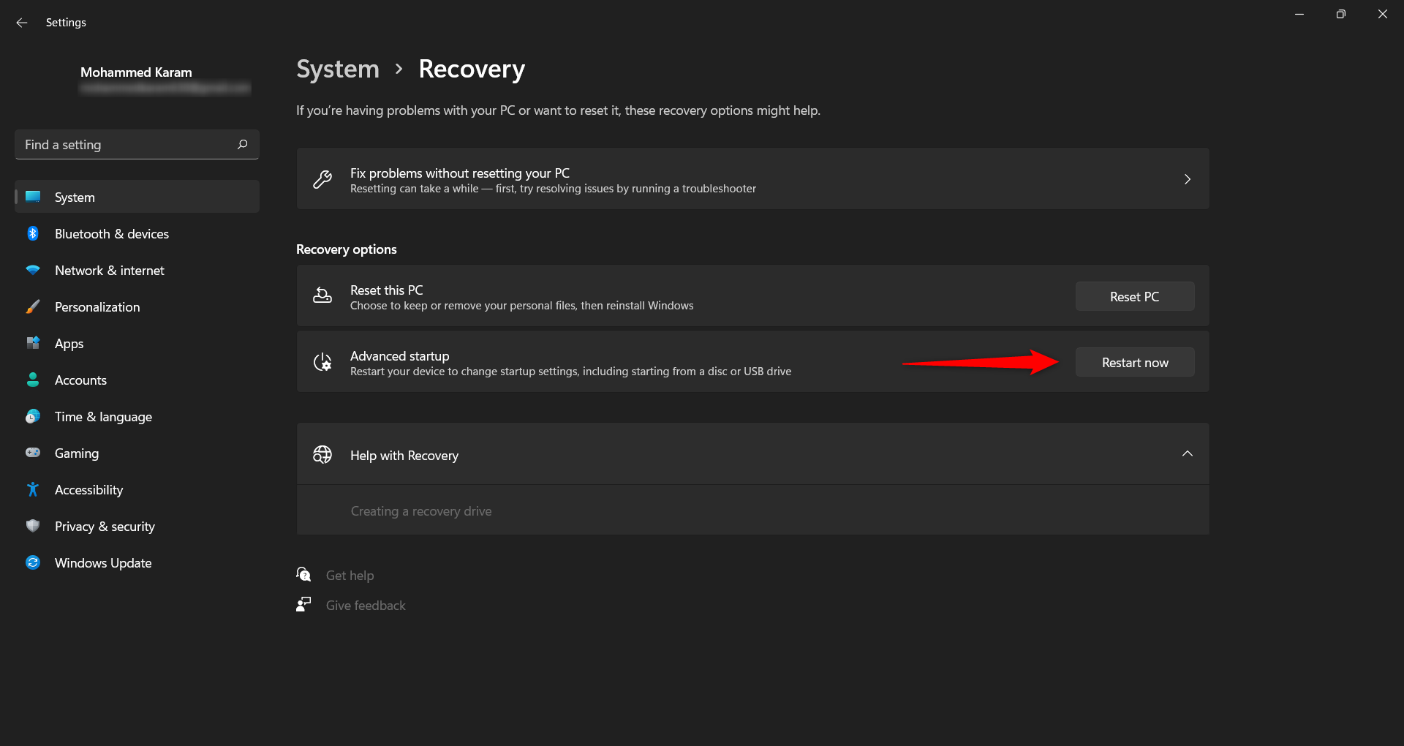This screenshot has width=1404, height=746.
Task: Click the Give feedback icon
Action: click(303, 605)
